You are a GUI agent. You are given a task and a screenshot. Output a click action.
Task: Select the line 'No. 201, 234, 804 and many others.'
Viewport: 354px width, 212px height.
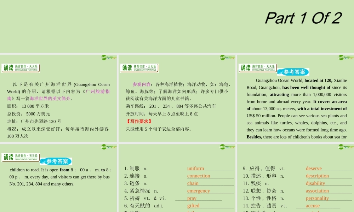(x=42, y=184)
